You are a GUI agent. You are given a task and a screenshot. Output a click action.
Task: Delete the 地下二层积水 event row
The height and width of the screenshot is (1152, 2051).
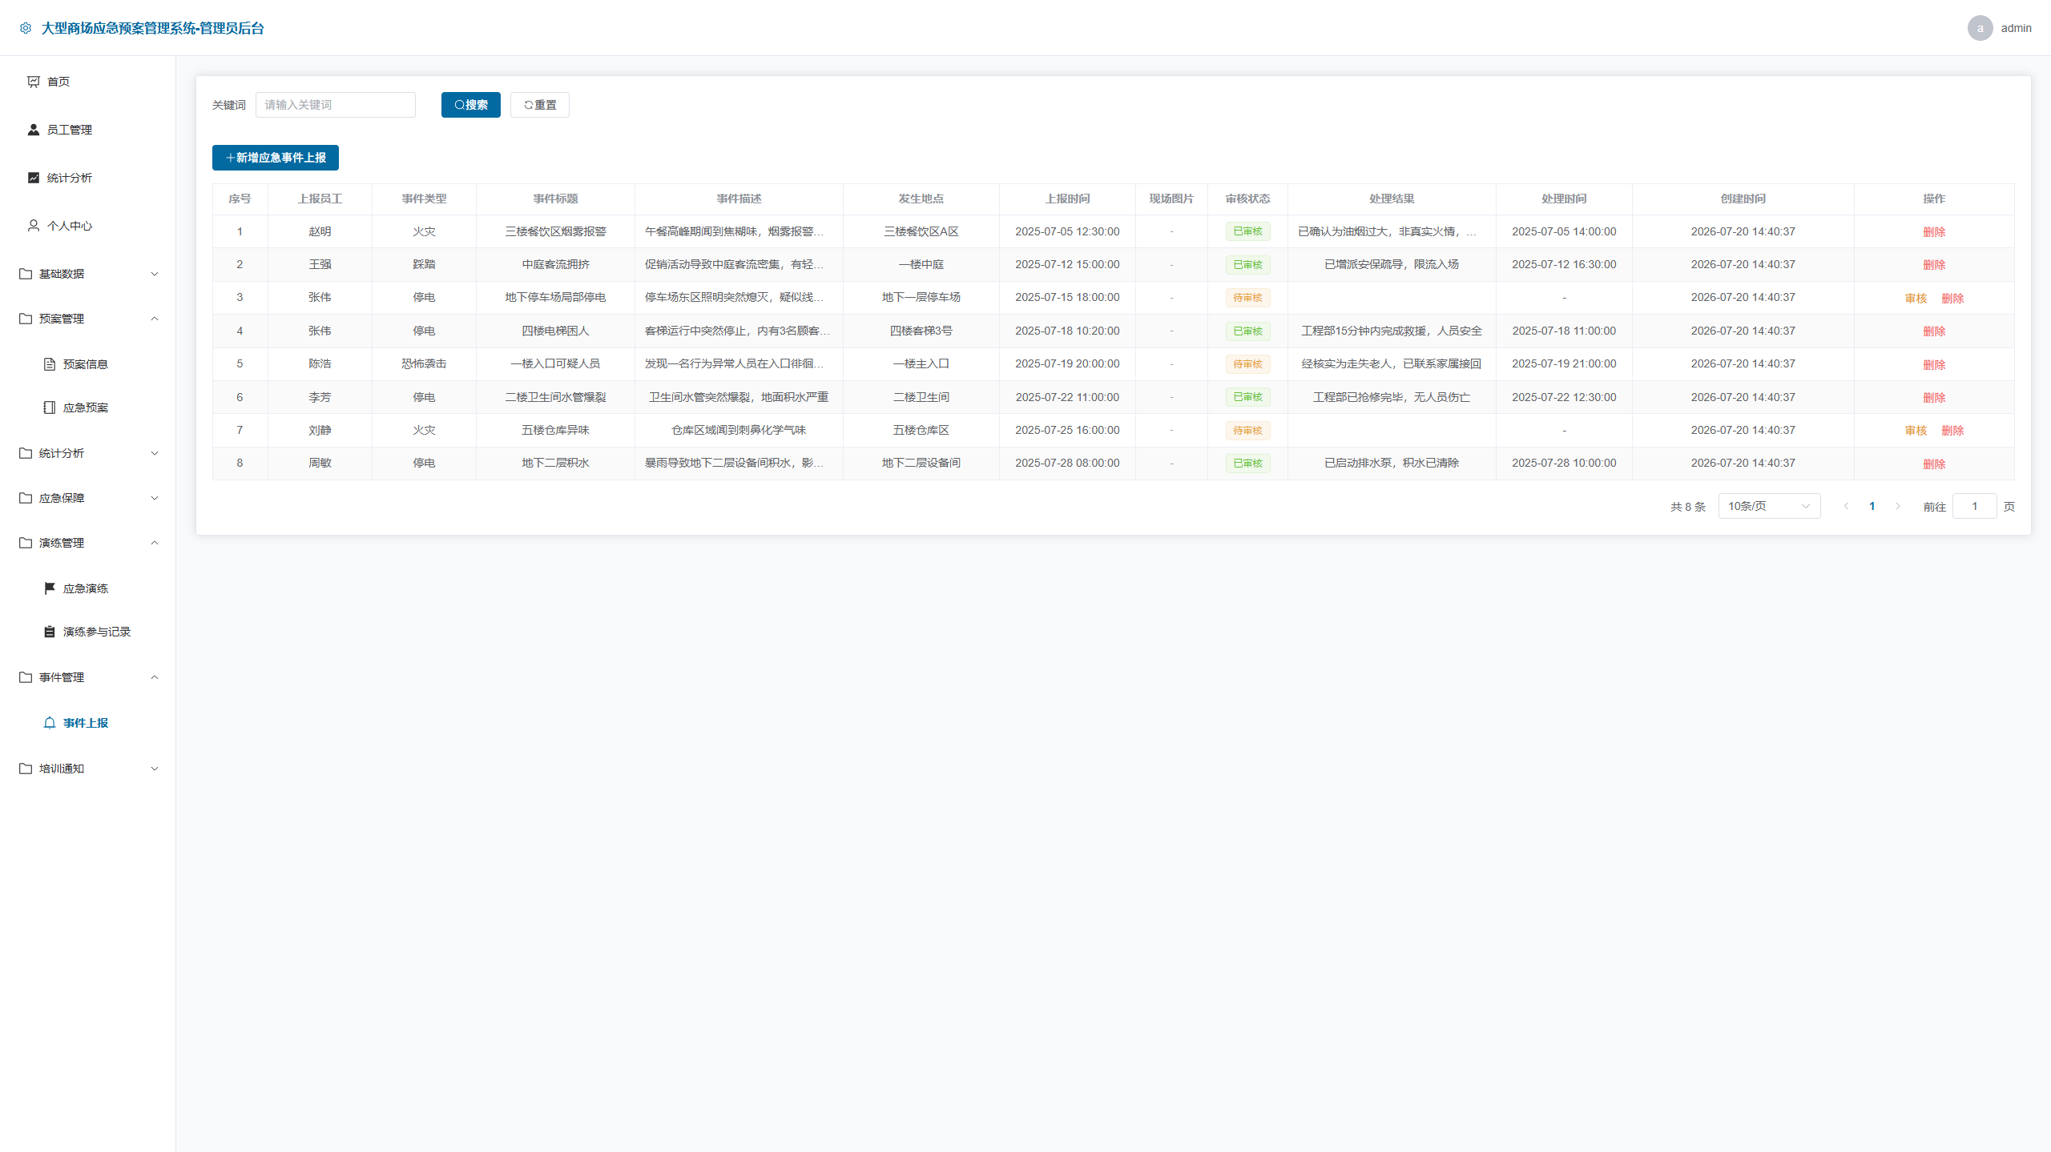pyautogui.click(x=1934, y=464)
